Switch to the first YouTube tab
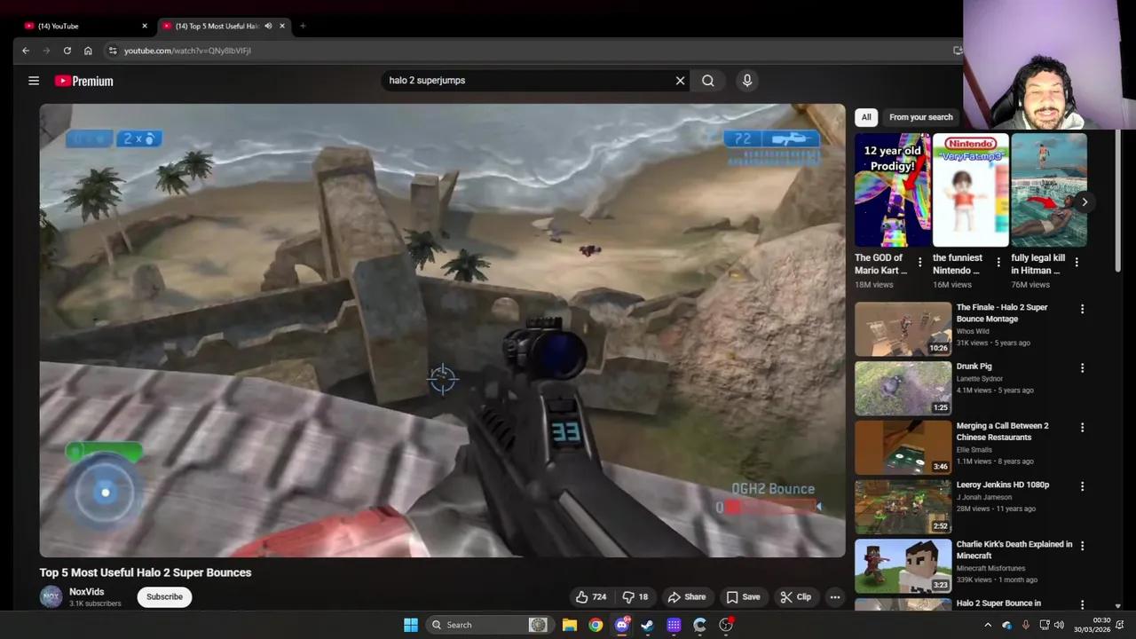The width and height of the screenshot is (1136, 639). pos(84,26)
